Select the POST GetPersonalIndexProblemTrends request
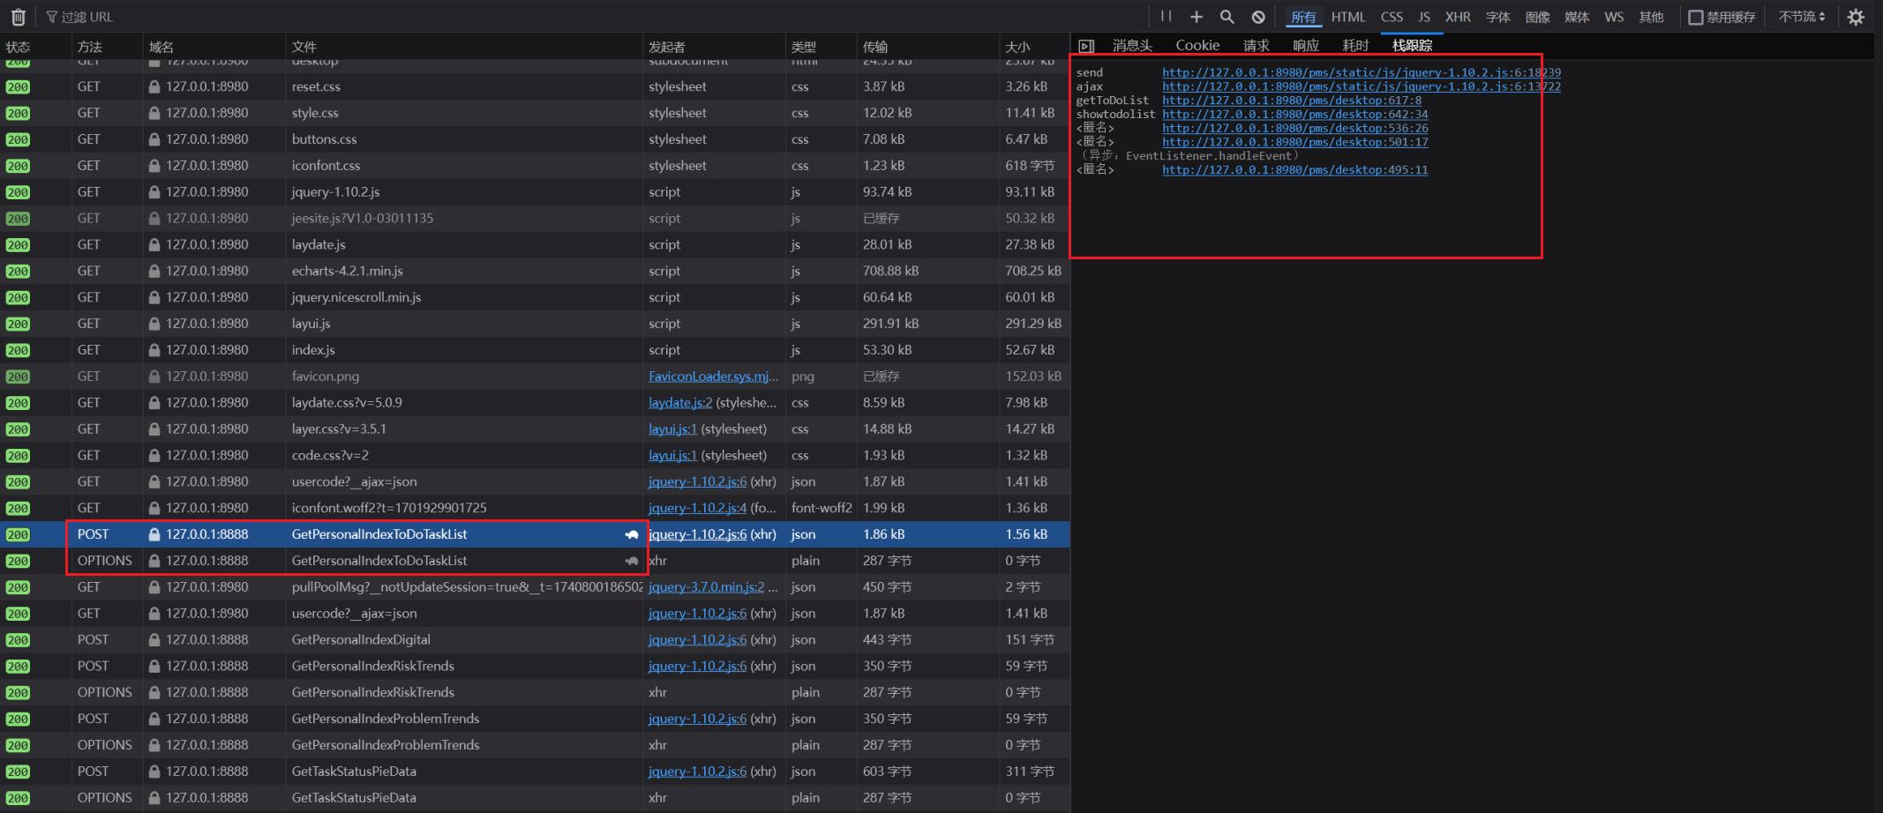1883x813 pixels. [535, 719]
